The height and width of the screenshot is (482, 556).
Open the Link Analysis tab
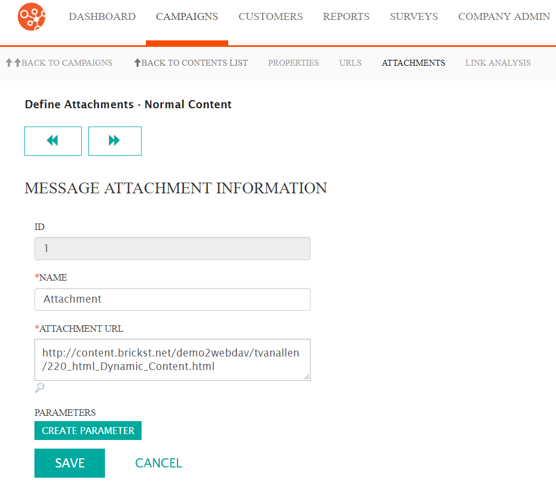pos(498,63)
